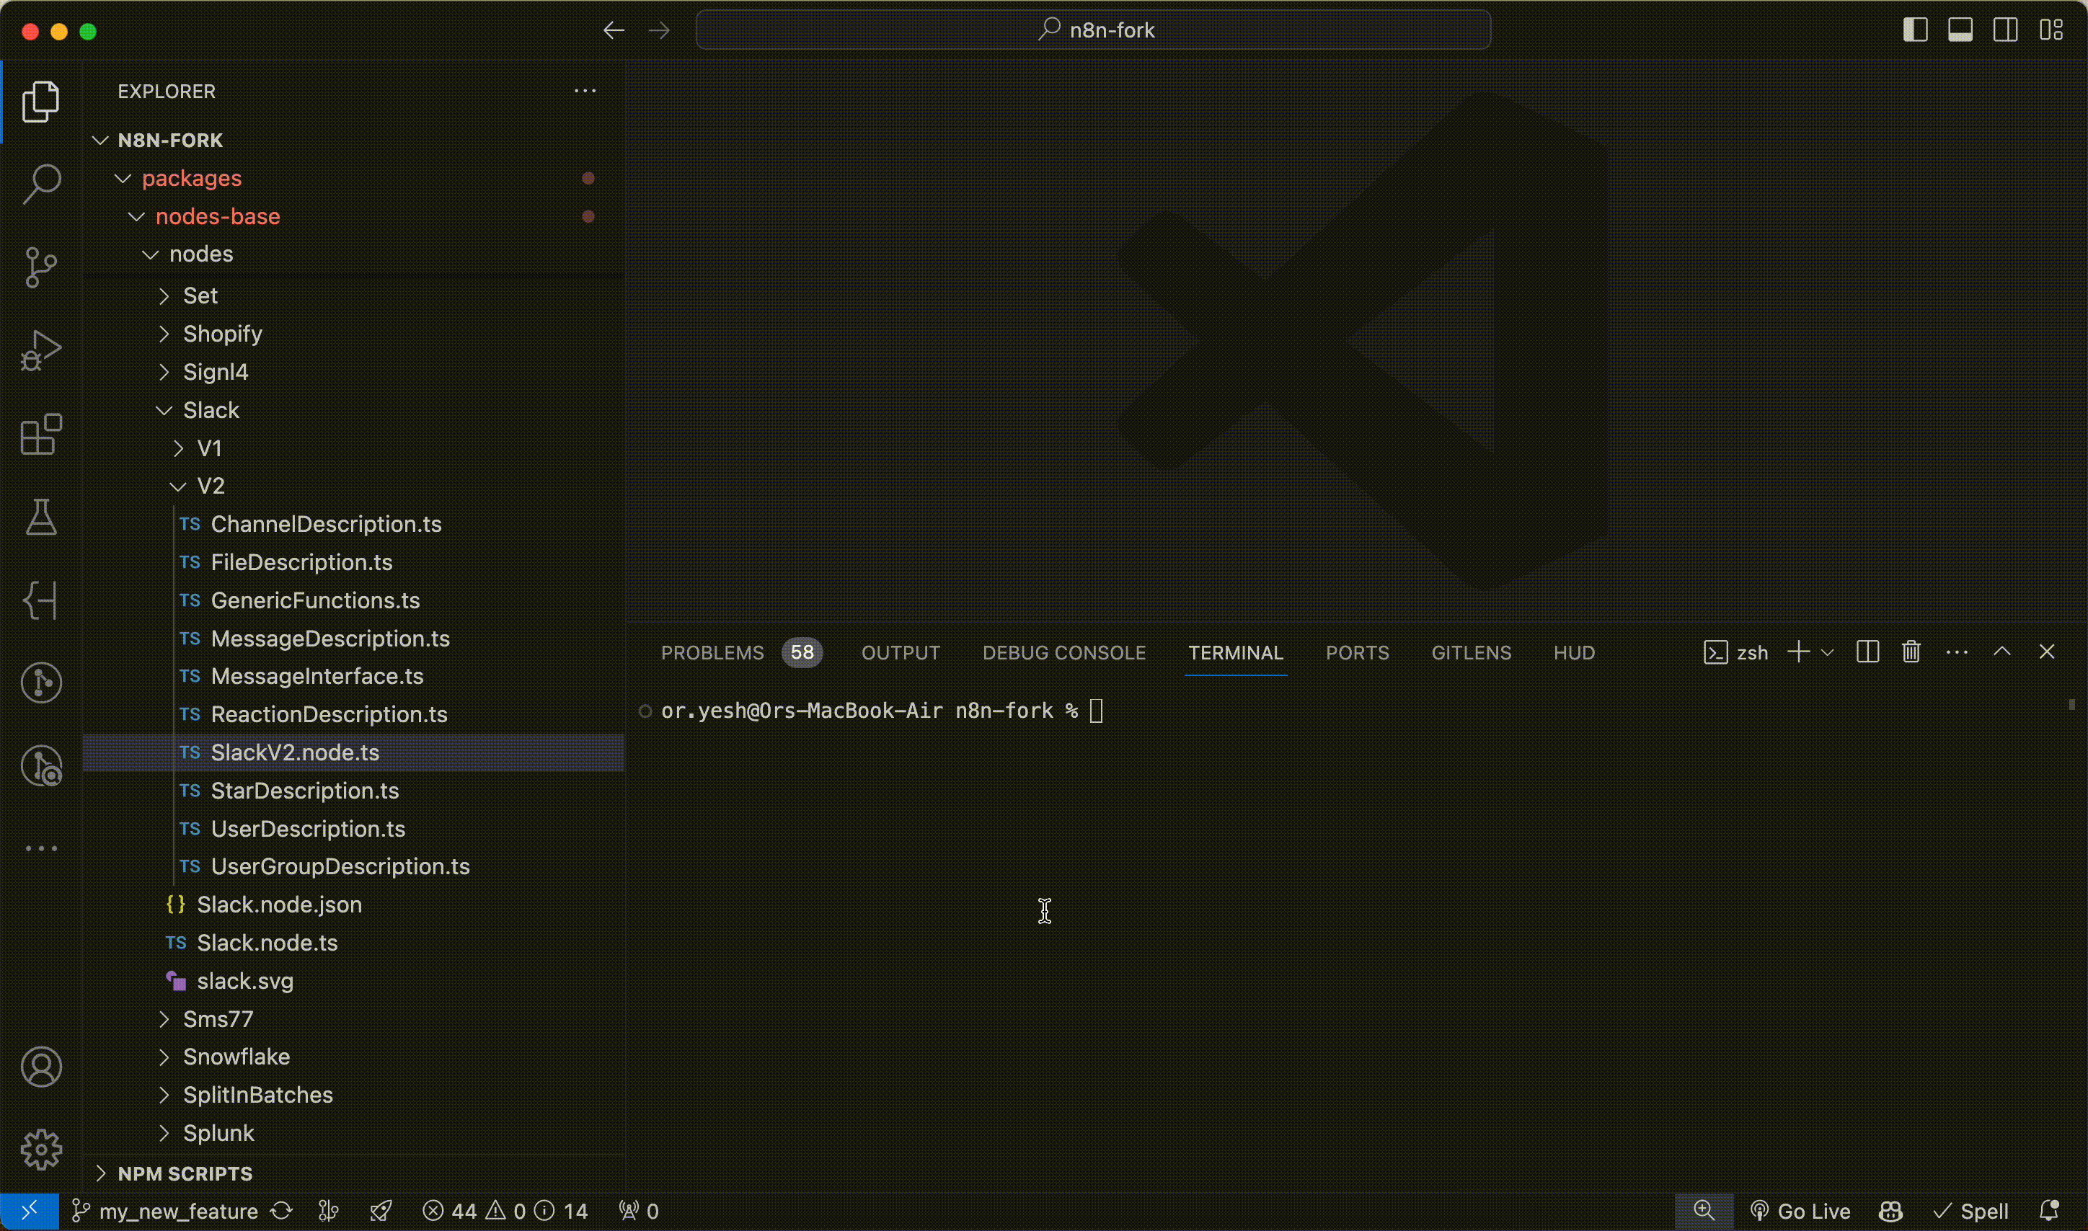This screenshot has width=2088, height=1231.
Task: Toggle the primary side bar visibility
Action: click(1915, 30)
